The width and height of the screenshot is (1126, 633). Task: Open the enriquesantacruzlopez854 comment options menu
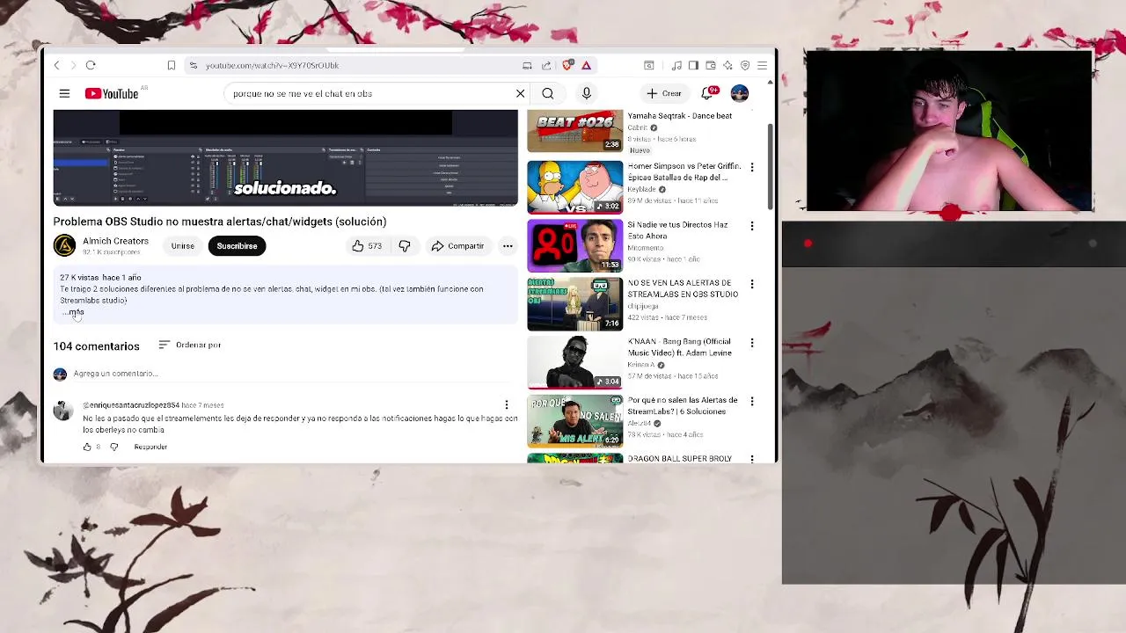507,404
